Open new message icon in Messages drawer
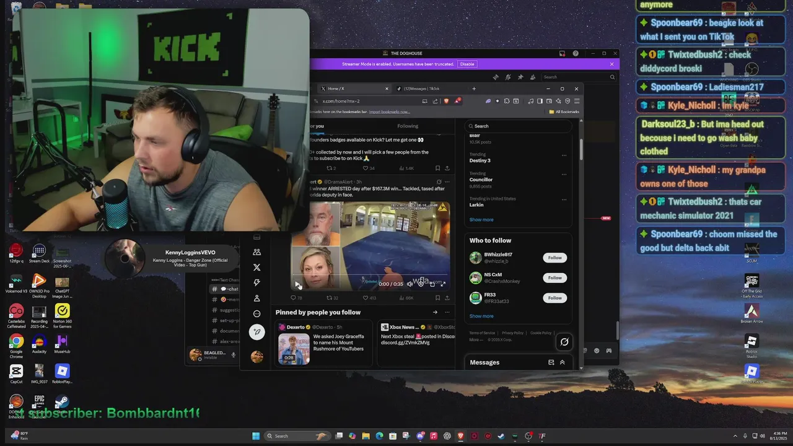 click(x=551, y=362)
